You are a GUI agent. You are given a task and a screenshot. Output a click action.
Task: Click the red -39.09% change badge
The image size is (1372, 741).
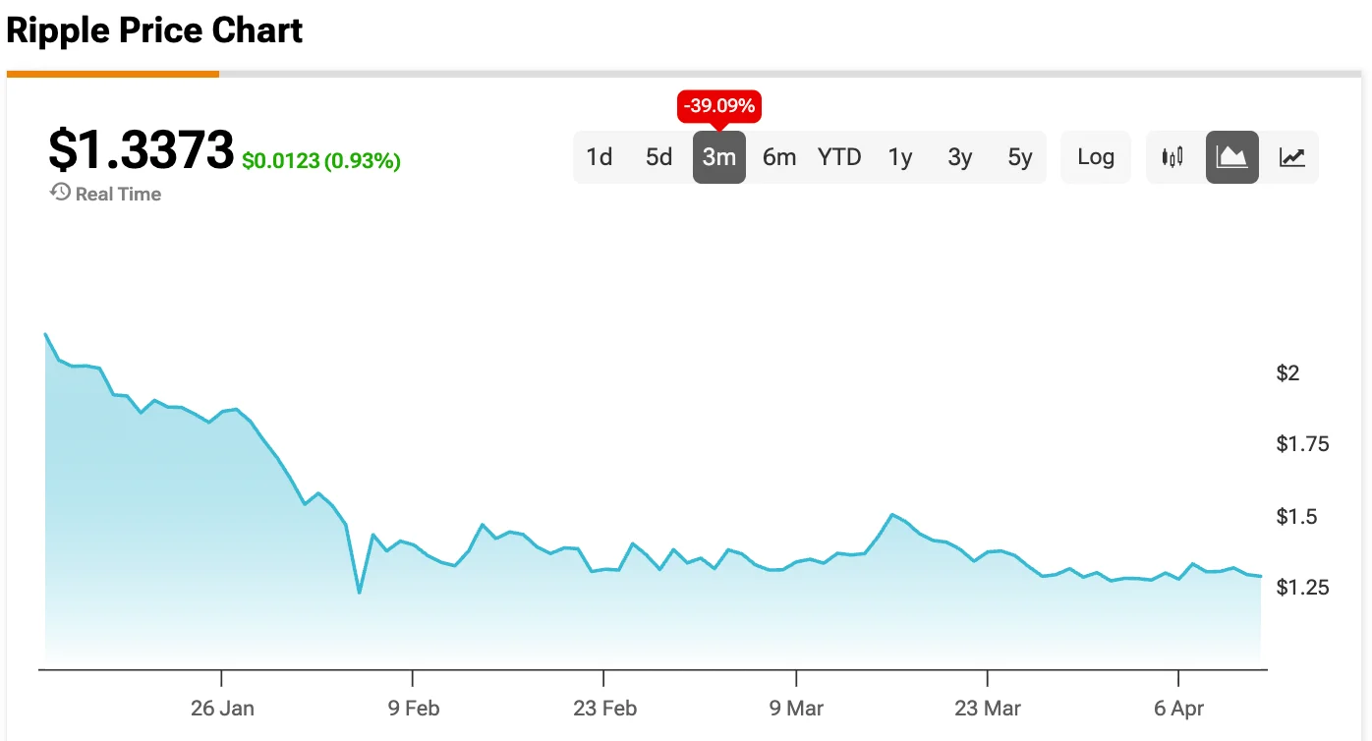719,105
